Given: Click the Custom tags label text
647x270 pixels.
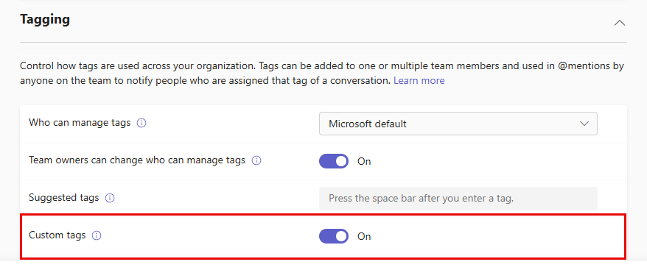Looking at the screenshot, I should (57, 235).
